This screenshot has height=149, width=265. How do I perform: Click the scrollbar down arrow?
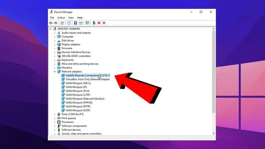coord(214,133)
